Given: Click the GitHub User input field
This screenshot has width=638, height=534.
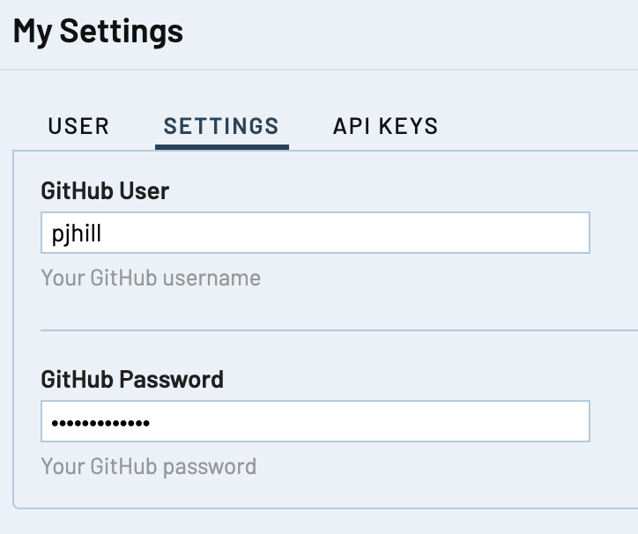Looking at the screenshot, I should coord(315,233).
